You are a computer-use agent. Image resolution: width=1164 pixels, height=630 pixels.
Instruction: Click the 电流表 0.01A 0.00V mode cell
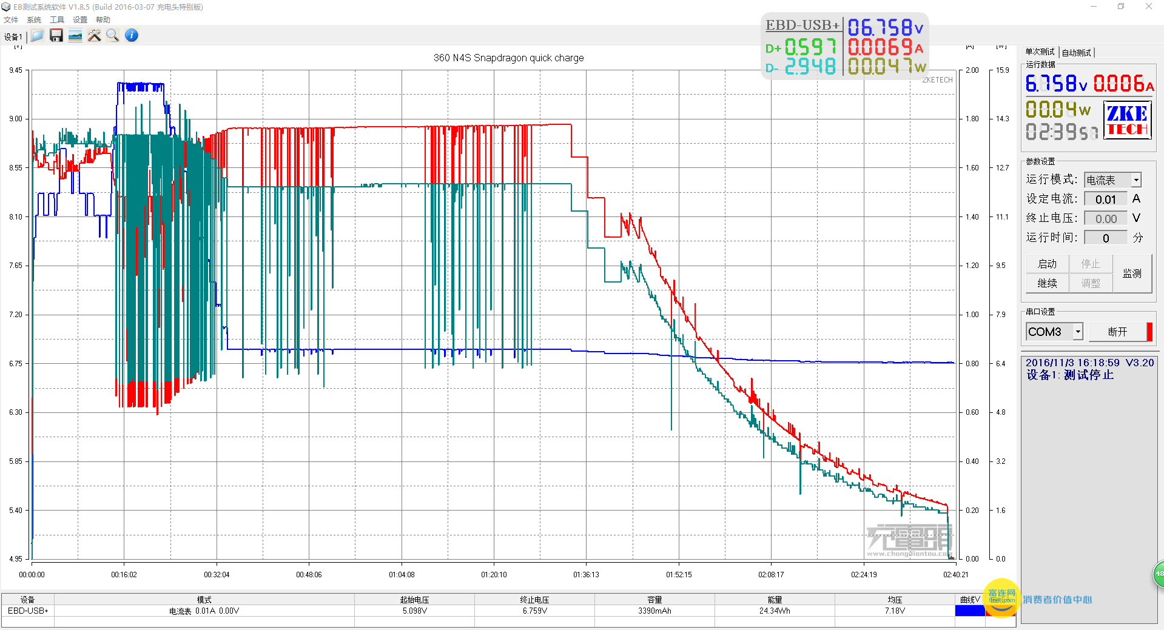pyautogui.click(x=204, y=611)
